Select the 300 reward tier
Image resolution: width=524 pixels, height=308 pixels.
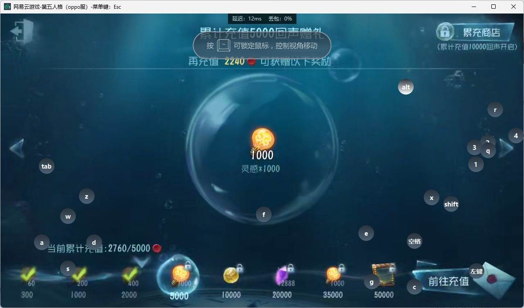pyautogui.click(x=27, y=281)
